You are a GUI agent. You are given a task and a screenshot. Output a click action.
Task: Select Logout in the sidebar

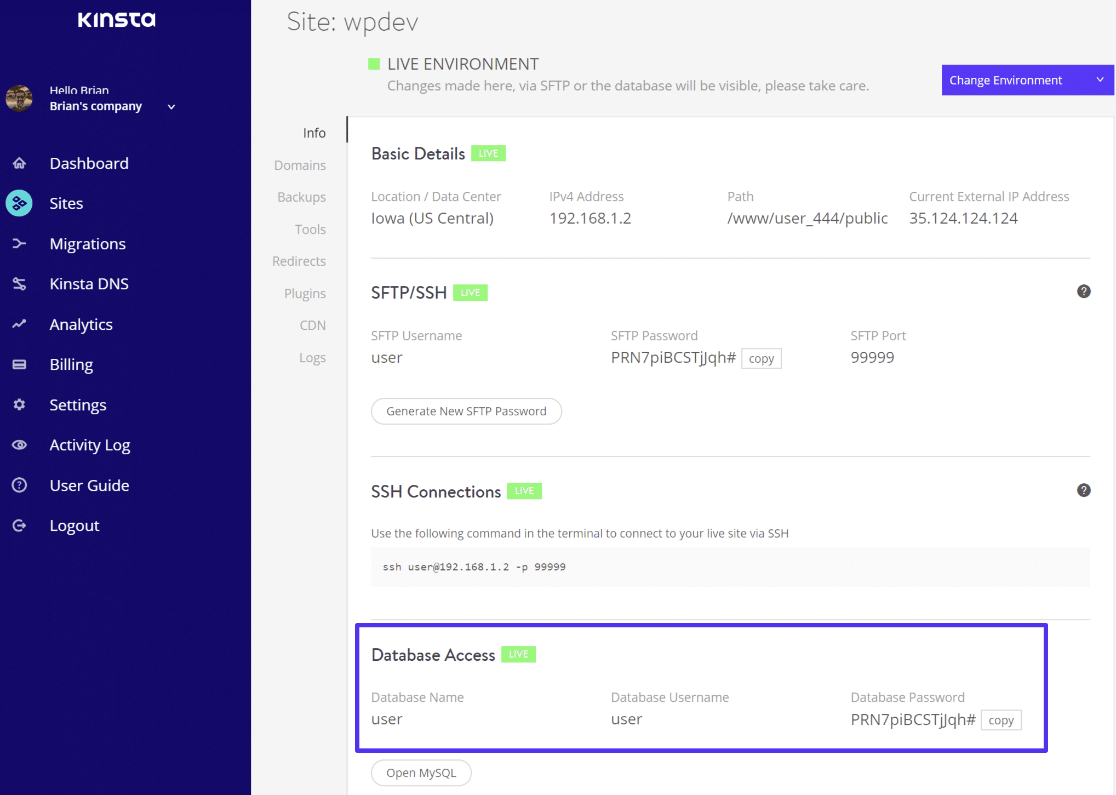(x=75, y=526)
